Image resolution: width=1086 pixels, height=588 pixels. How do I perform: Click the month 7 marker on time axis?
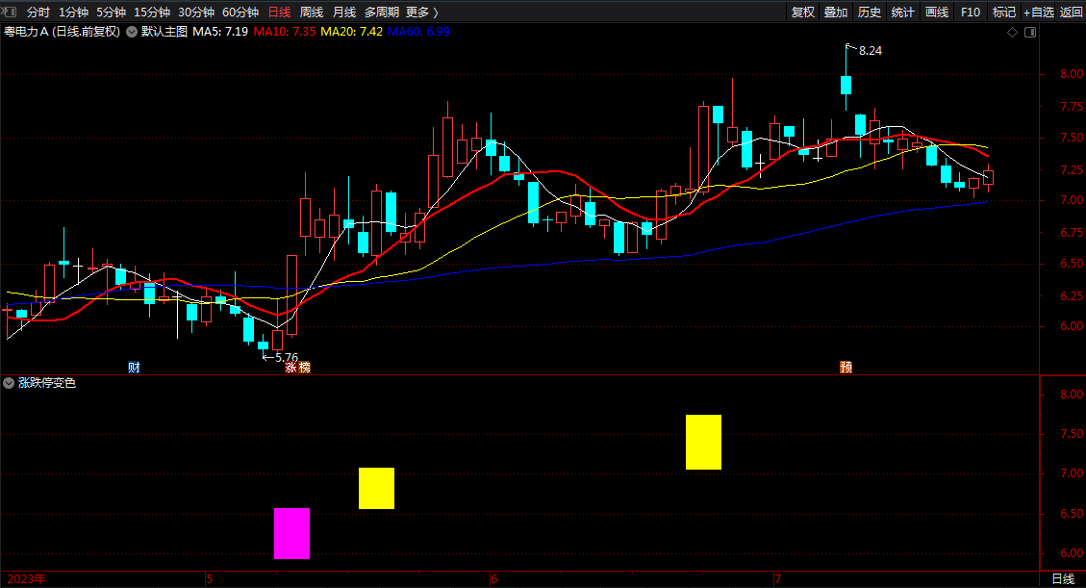778,579
